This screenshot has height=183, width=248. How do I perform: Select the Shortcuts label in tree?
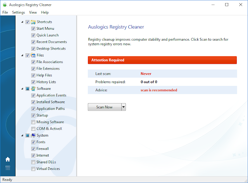coord(44,22)
